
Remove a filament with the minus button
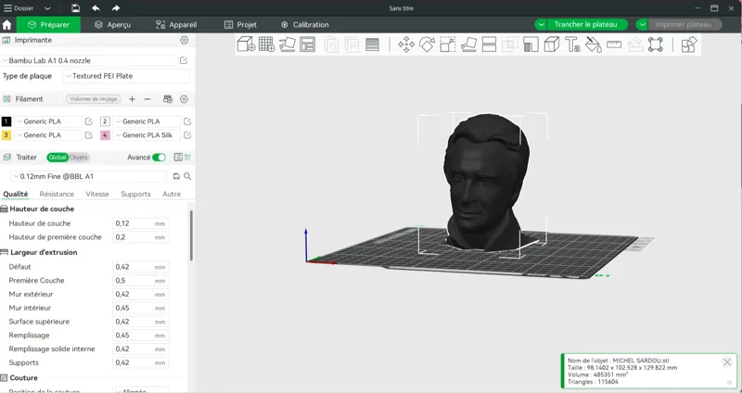(x=147, y=99)
